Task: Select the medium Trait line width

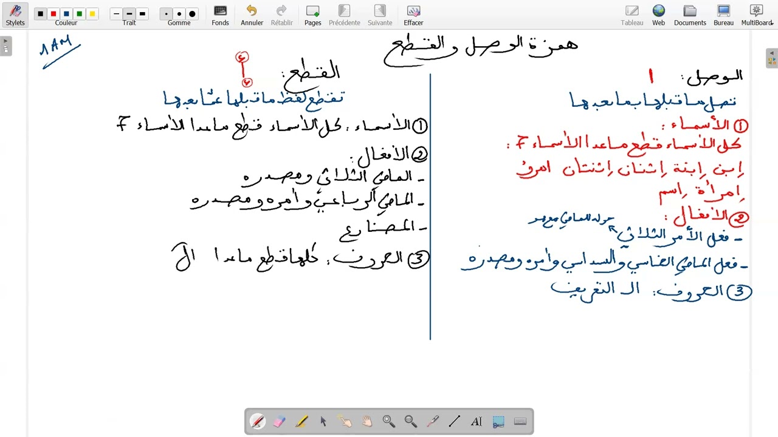Action: (129, 13)
